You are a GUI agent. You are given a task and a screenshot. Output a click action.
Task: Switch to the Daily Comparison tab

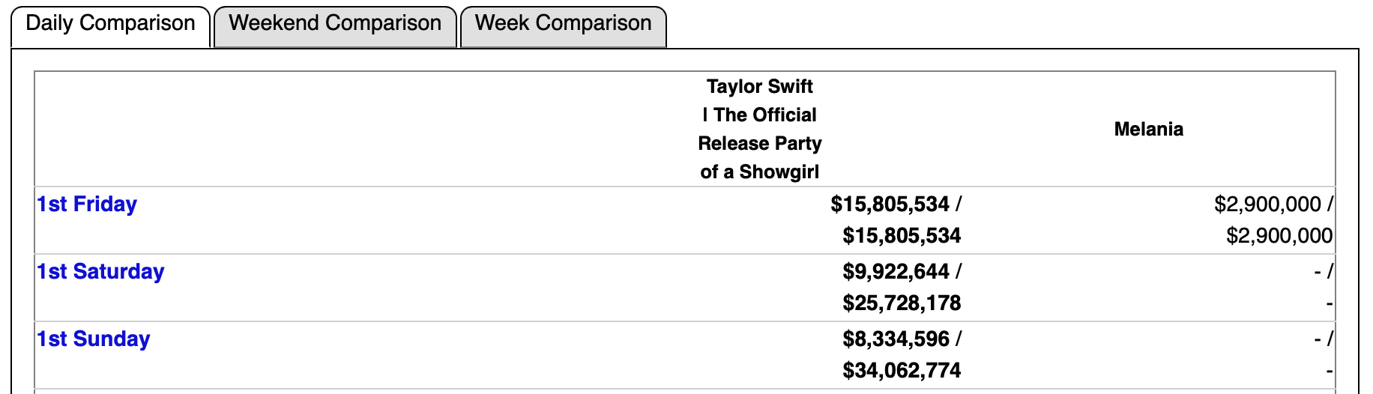coord(110,24)
